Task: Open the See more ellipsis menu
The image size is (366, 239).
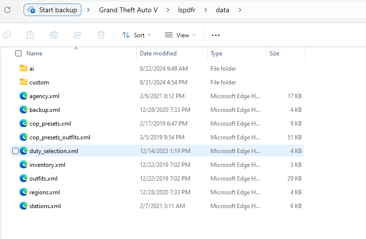Action: (216, 35)
